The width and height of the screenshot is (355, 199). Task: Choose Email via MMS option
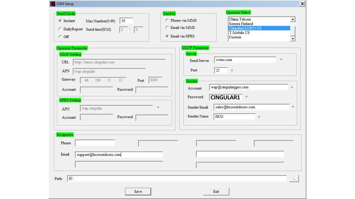(x=167, y=27)
